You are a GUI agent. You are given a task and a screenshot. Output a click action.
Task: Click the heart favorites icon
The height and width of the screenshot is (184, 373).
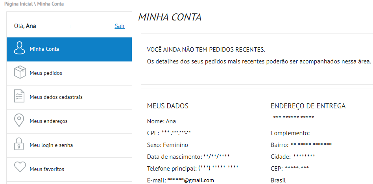point(19,167)
